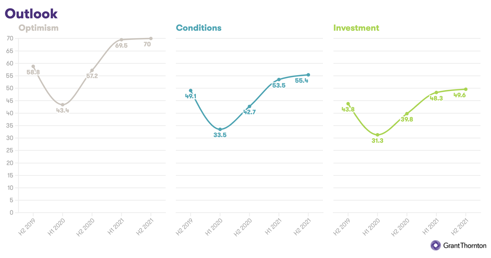Click the Optimism H2 2021 point at 70

click(x=151, y=39)
